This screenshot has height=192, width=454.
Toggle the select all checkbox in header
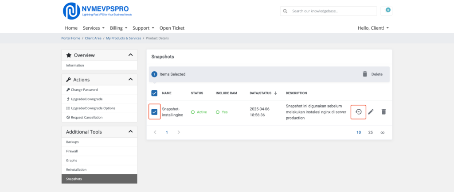[154, 93]
